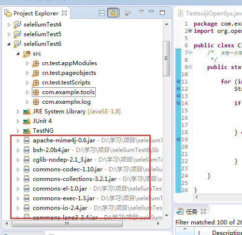
Task: Expand the cn.test.testScripts package
Action: (27, 83)
